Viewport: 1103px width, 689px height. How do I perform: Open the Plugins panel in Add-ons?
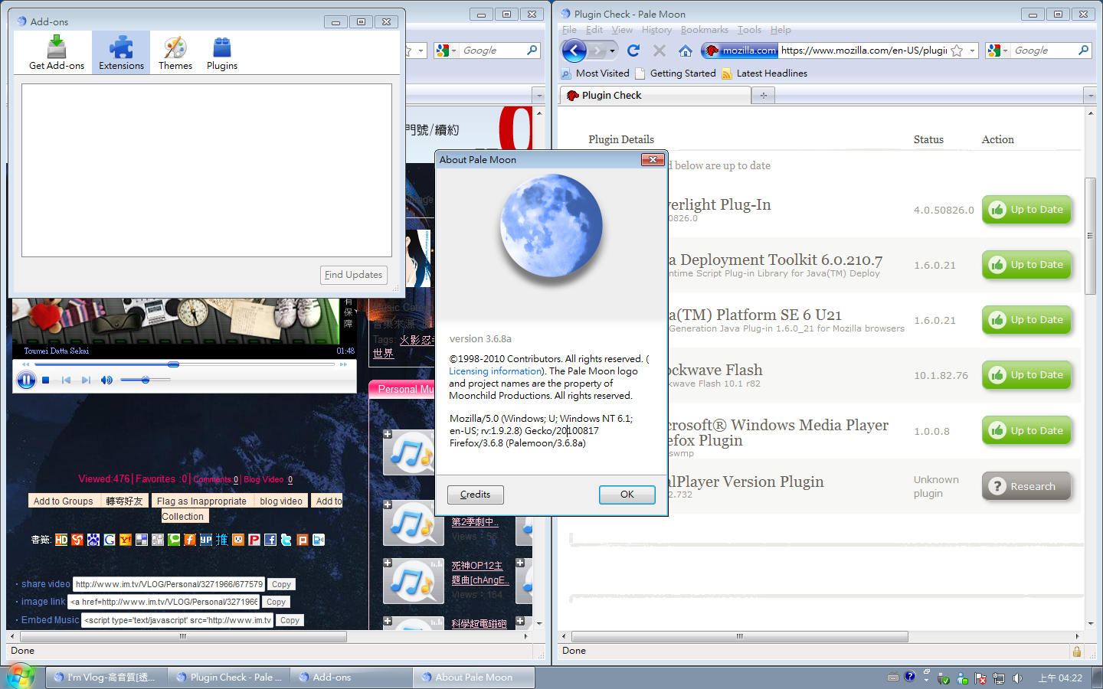pos(222,53)
